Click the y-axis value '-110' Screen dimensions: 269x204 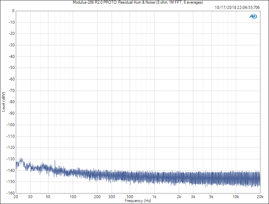click(11, 136)
